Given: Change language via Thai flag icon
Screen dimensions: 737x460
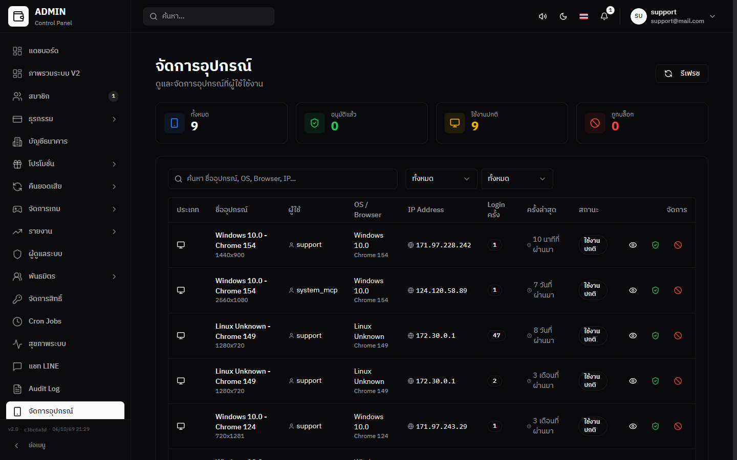Looking at the screenshot, I should pyautogui.click(x=583, y=16).
